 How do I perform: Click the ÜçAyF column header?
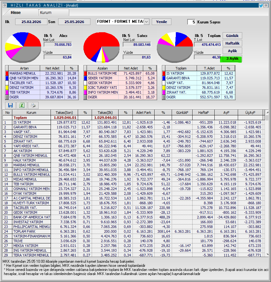(250, 113)
